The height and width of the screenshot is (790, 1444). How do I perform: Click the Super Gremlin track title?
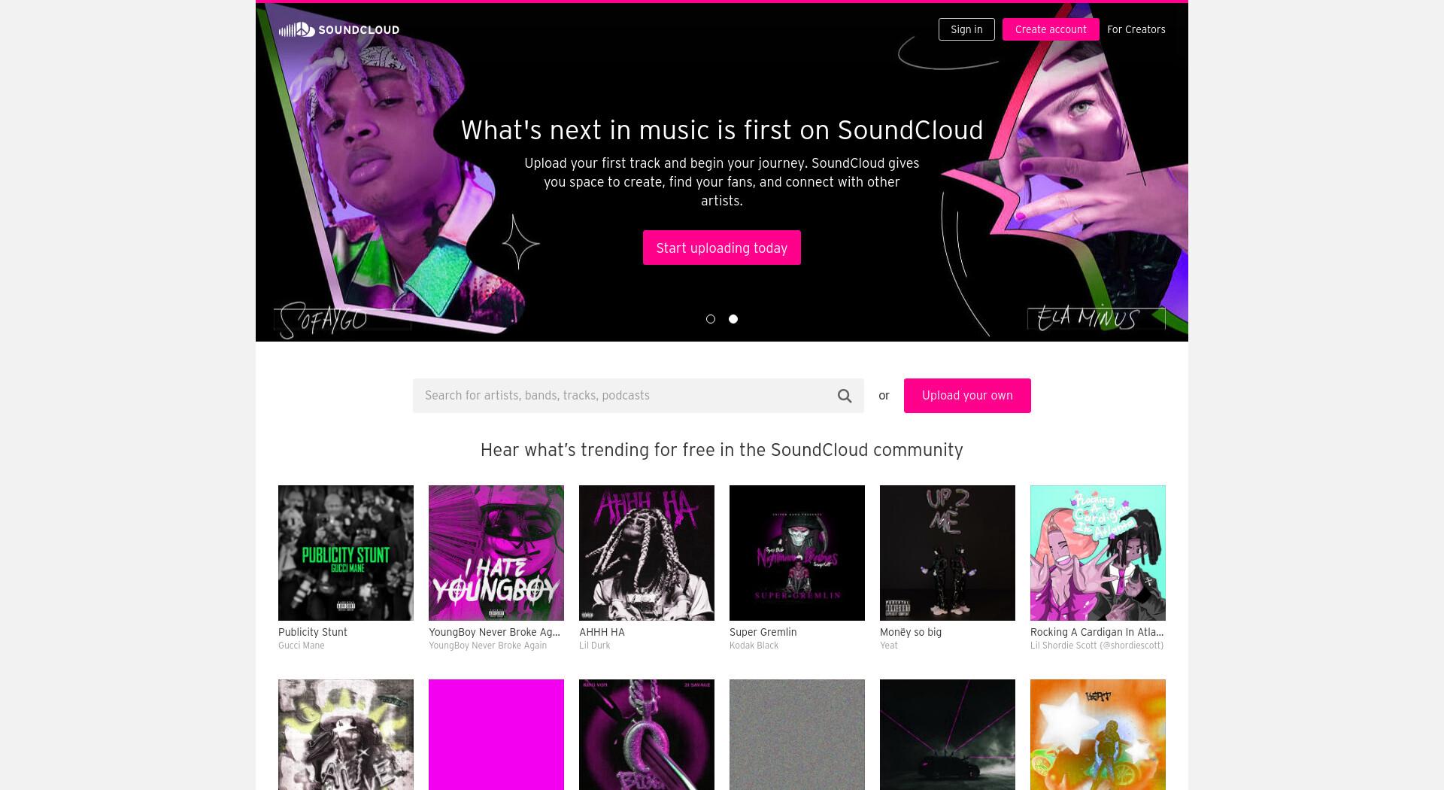point(763,632)
